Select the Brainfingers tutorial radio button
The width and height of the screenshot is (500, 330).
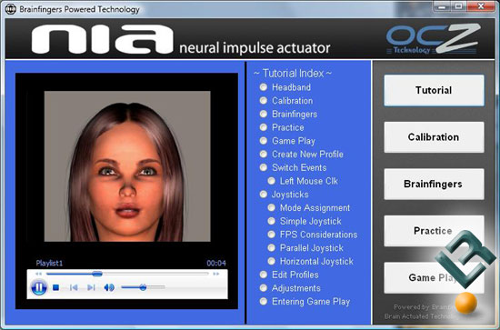264,114
